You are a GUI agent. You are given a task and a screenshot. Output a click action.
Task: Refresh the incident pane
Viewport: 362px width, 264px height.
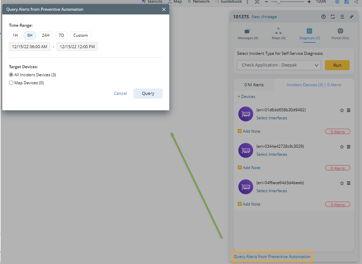[x=333, y=17]
